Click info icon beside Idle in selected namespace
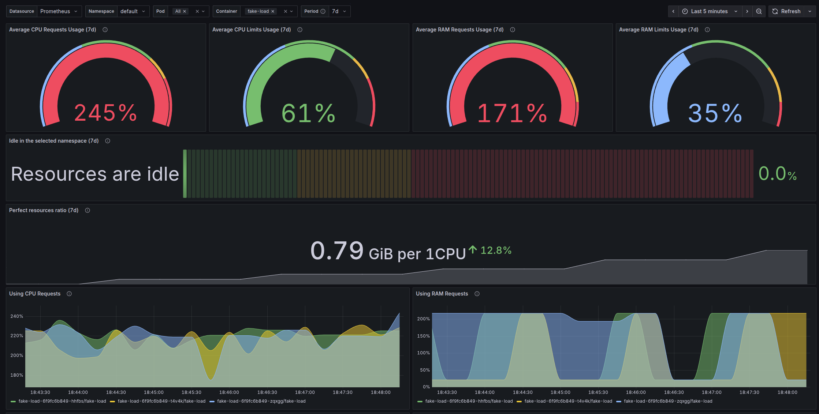 coord(108,141)
